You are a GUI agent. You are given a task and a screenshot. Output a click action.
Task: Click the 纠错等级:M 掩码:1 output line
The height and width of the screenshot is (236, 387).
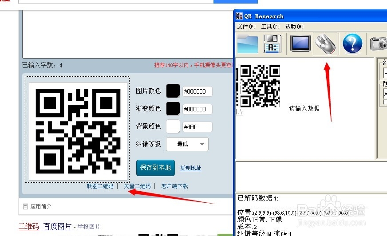point(265,233)
